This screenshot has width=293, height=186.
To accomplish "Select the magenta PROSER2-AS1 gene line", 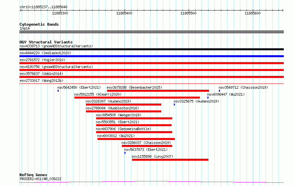I will (151, 182).
